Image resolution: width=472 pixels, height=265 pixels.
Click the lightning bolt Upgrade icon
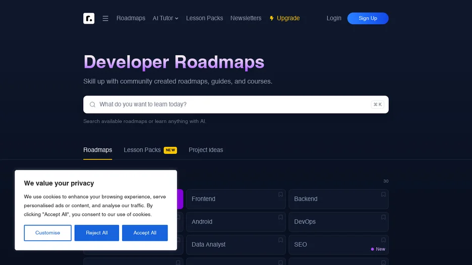click(x=271, y=18)
